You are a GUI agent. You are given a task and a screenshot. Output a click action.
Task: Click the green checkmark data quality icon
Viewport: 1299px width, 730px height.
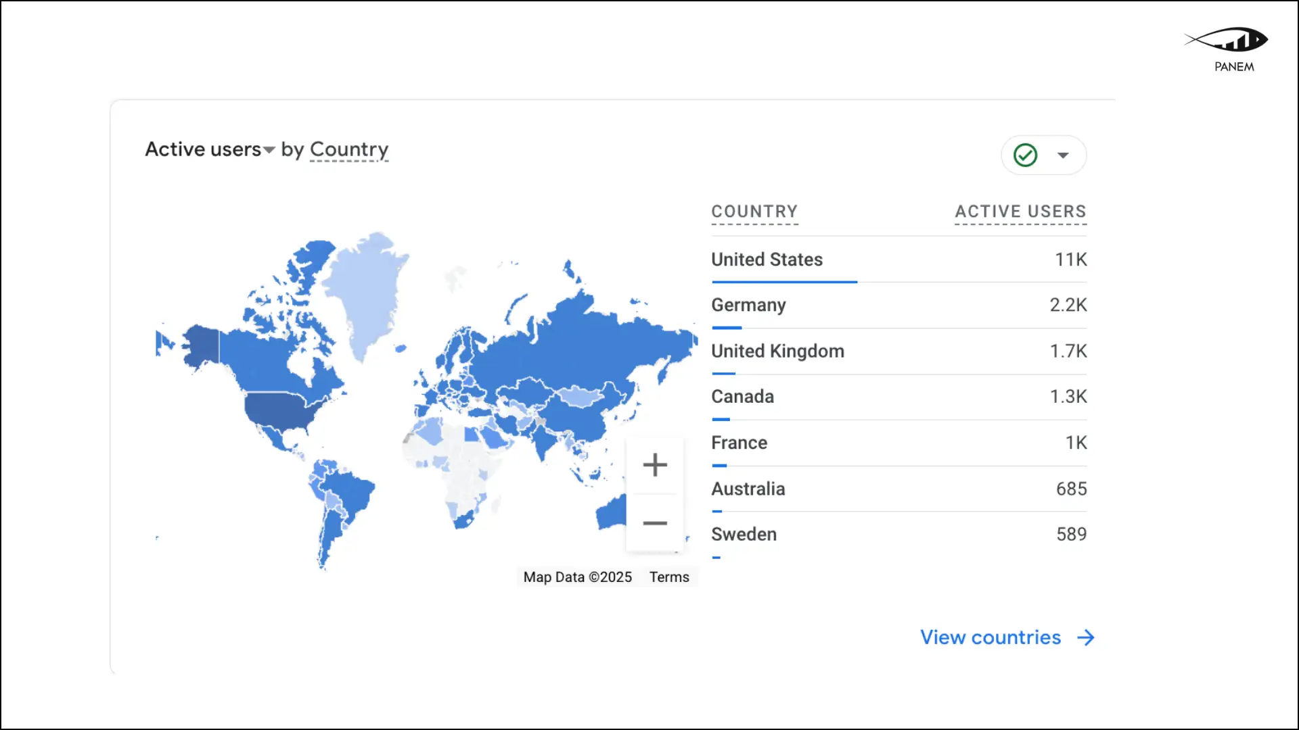point(1025,155)
